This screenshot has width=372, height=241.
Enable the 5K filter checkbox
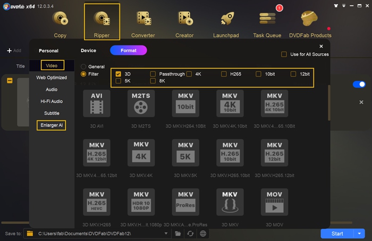[x=118, y=81]
